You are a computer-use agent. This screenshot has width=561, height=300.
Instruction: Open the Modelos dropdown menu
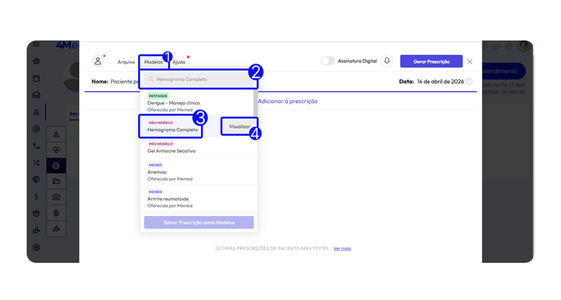click(153, 62)
